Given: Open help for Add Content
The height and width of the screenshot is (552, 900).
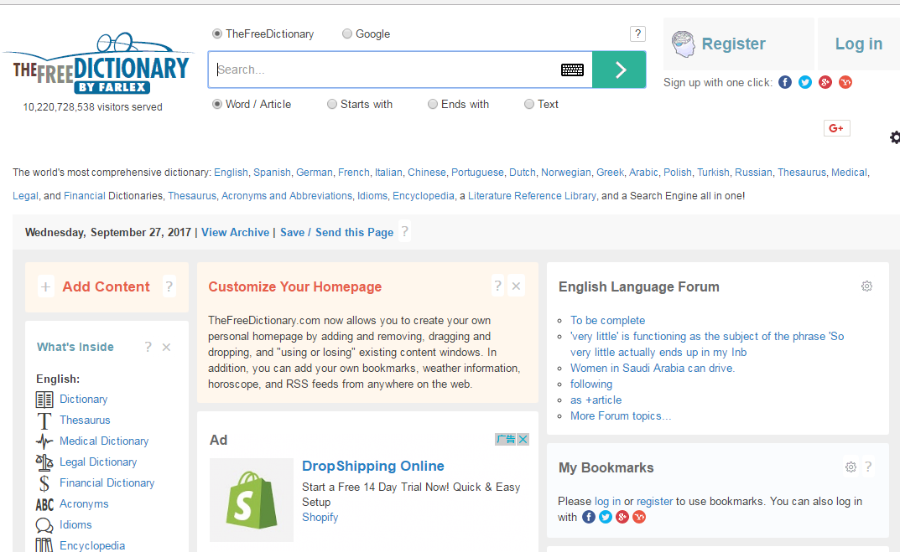Looking at the screenshot, I should 169,286.
